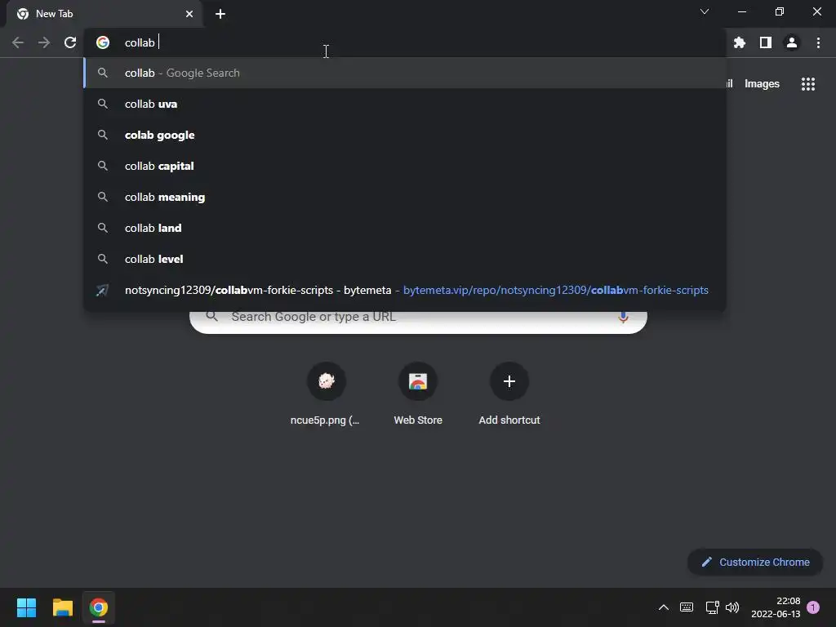Open the Extensions puzzle icon
Screen dimensions: 836x627
[x=740, y=42]
